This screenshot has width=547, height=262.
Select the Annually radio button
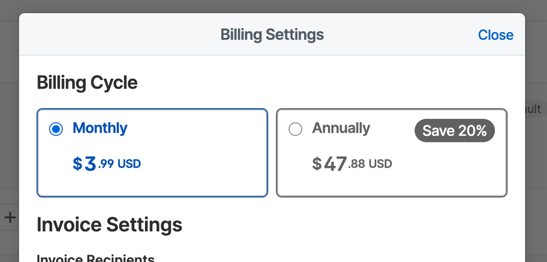(295, 129)
